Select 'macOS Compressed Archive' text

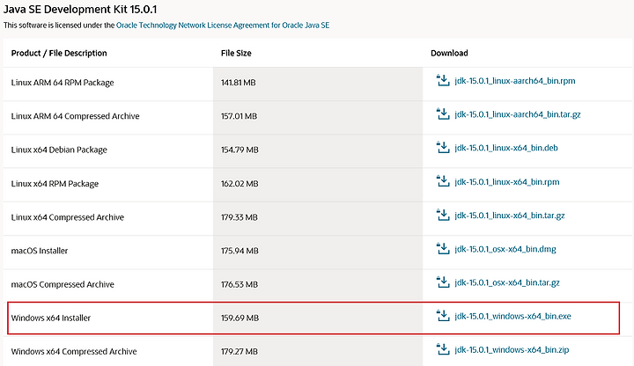(63, 284)
